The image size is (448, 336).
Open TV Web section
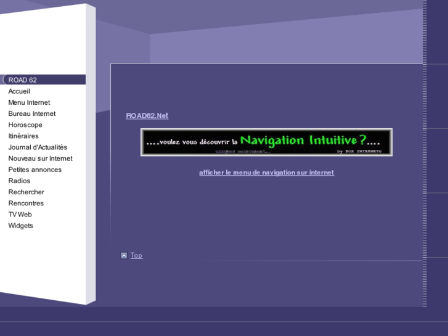click(x=20, y=215)
